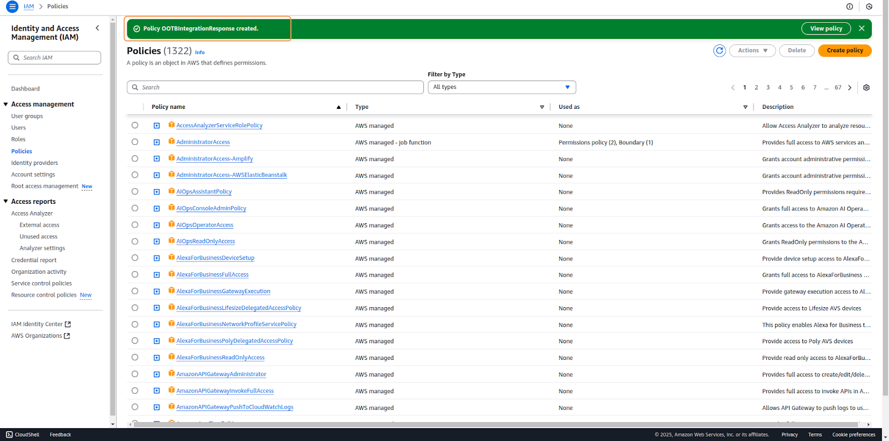Viewport: 889px width, 441px height.
Task: Click the Create policy button
Action: pos(845,51)
